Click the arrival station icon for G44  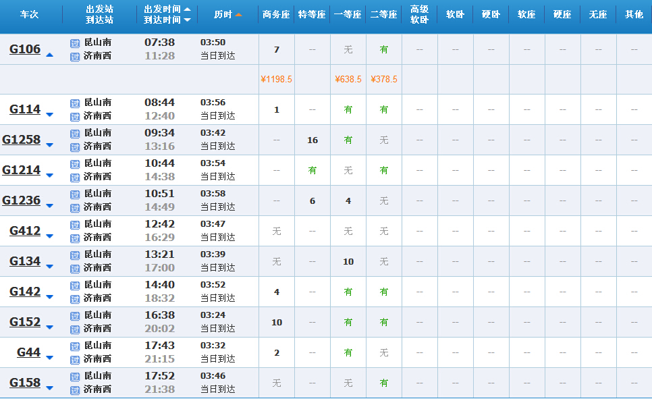[x=75, y=360]
